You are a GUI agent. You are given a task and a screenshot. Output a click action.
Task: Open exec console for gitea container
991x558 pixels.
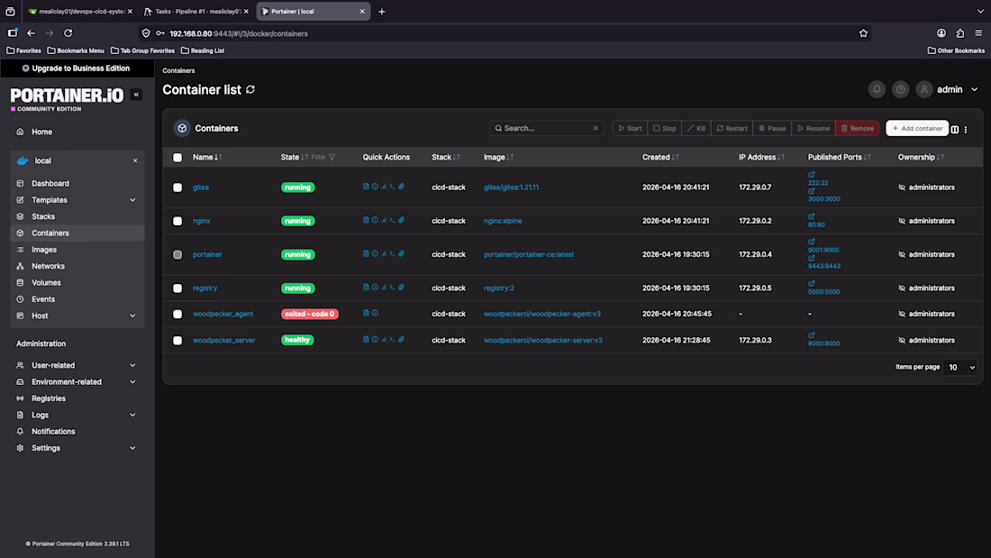click(393, 187)
